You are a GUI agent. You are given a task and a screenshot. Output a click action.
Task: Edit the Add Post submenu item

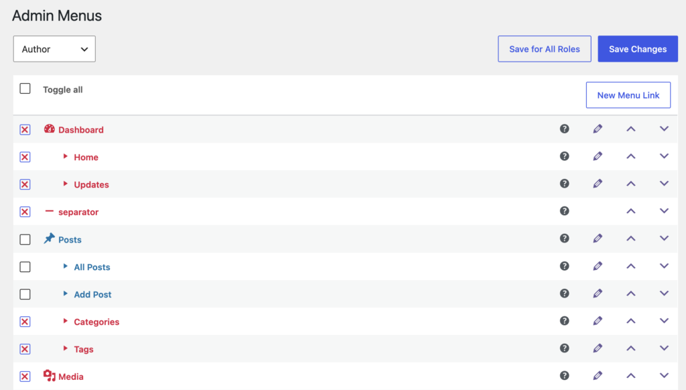coord(598,294)
